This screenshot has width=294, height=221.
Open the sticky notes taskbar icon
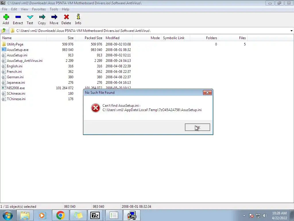tap(78, 215)
